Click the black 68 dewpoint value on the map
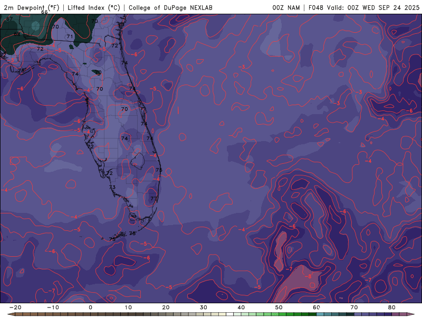 coord(17,34)
